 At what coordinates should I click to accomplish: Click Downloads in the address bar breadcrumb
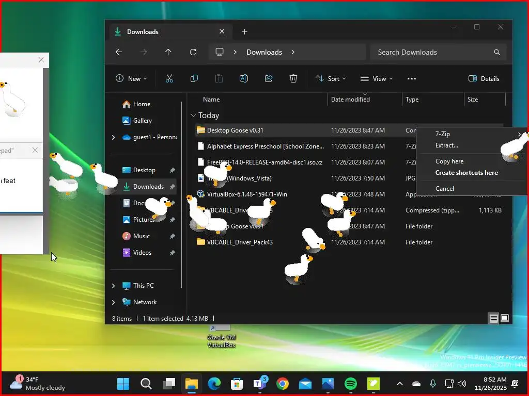point(264,52)
